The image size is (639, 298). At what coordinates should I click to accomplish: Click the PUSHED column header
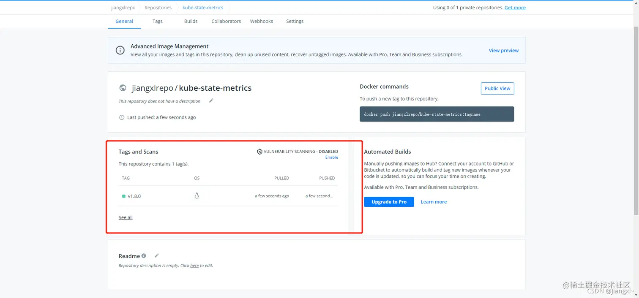(327, 178)
